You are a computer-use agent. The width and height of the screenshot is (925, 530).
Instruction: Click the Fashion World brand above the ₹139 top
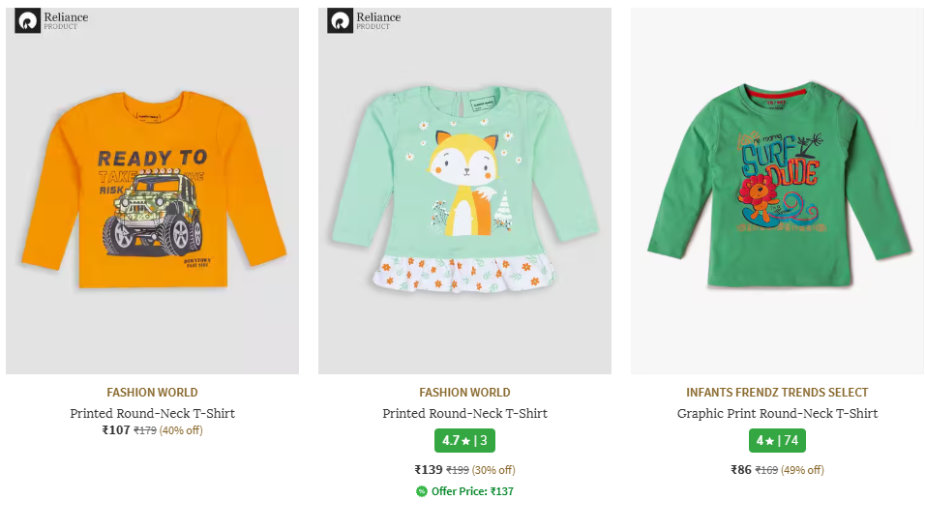click(464, 393)
